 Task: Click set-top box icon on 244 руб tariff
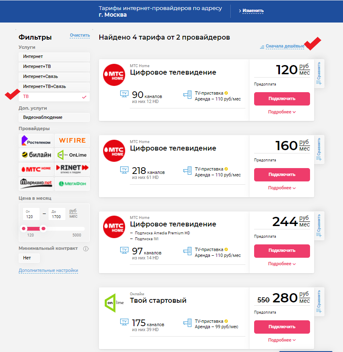187,251
